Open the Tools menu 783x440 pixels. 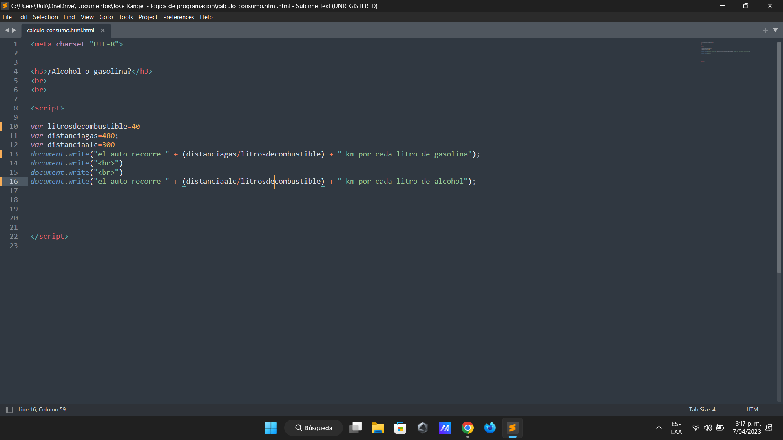tap(126, 17)
